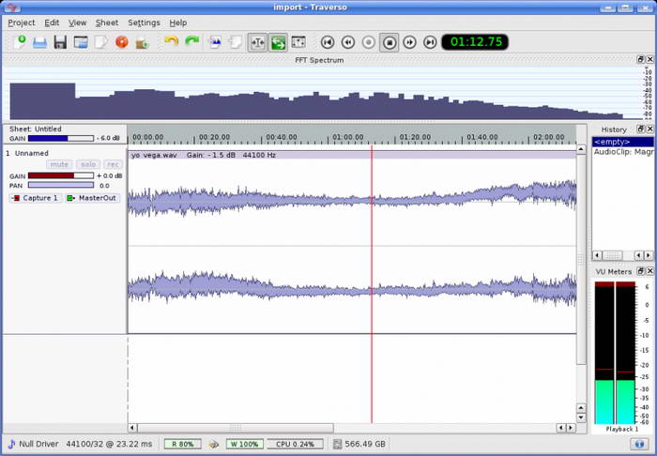Click History list horizontal scroll right arrow
This screenshot has width=657, height=456.
[649, 255]
